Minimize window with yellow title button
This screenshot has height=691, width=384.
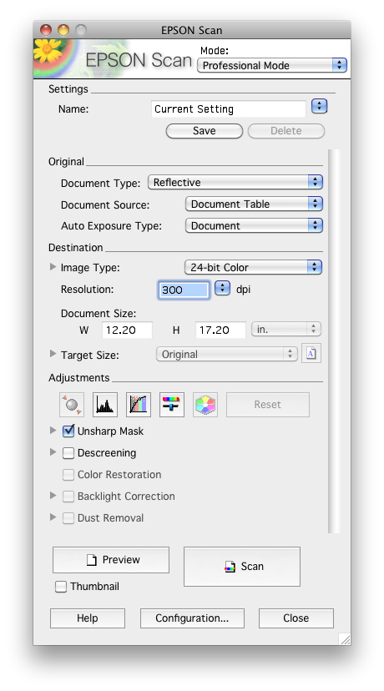tap(63, 30)
